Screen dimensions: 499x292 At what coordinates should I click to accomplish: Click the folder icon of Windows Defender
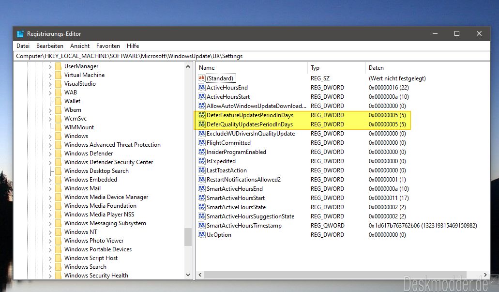(58, 153)
